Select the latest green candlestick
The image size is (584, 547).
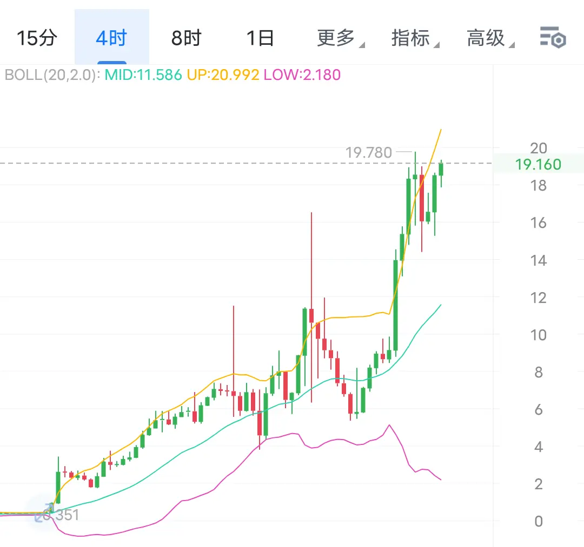tap(441, 170)
